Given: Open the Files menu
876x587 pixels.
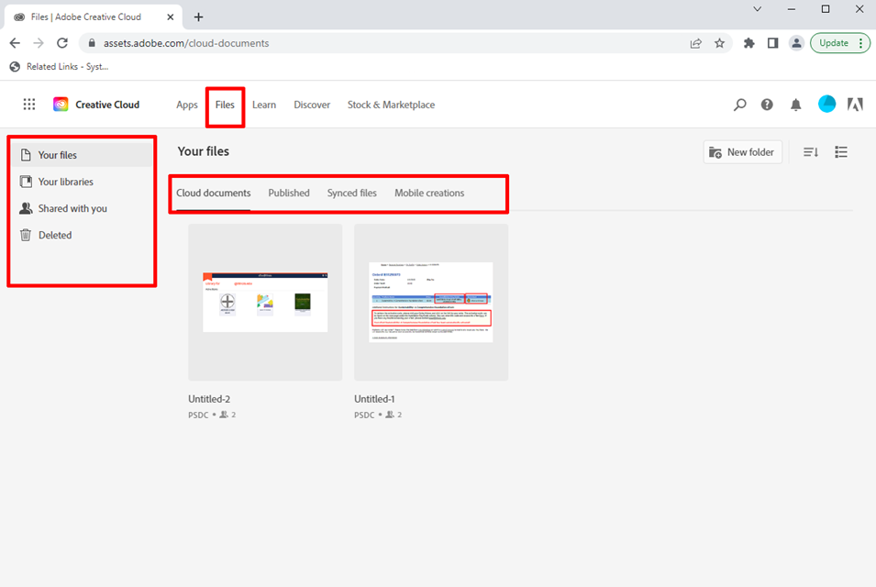Looking at the screenshot, I should (225, 105).
